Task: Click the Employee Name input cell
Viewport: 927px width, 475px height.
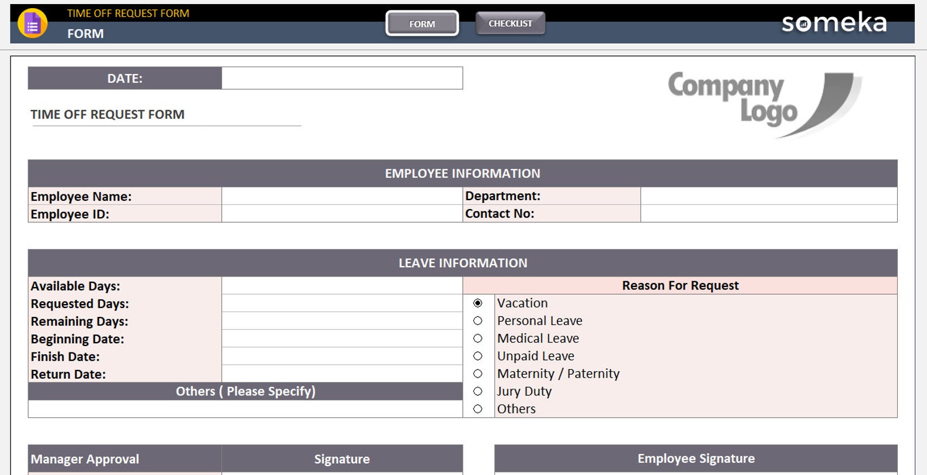Action: point(342,196)
